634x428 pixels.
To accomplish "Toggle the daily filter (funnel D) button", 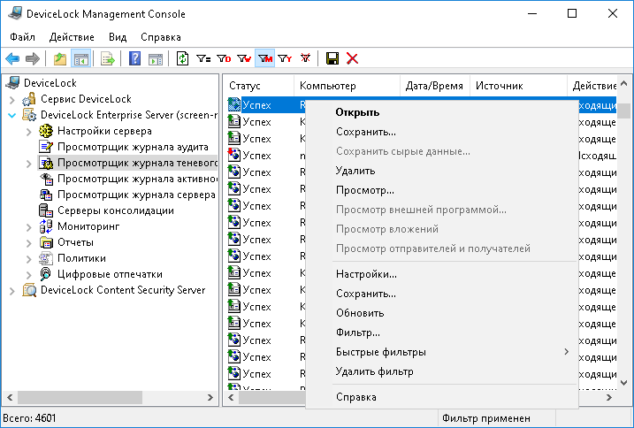I will coord(224,58).
